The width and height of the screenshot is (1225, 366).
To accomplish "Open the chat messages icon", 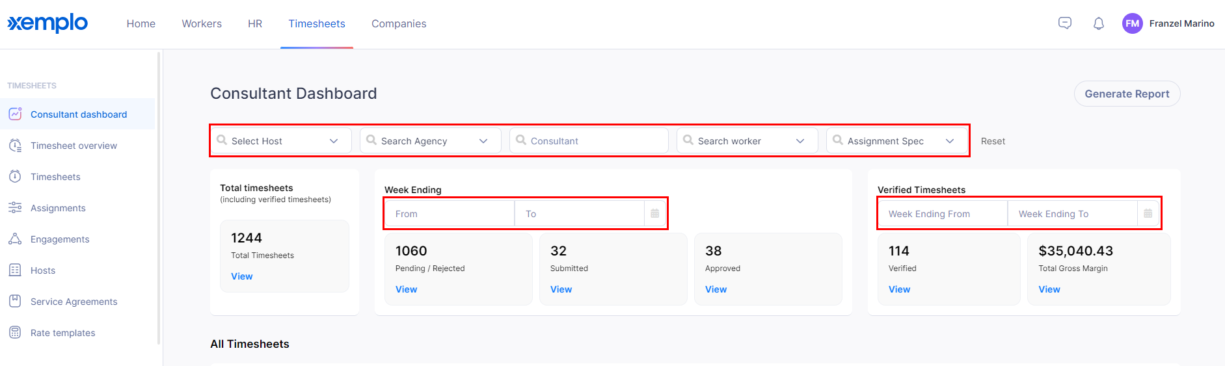I will tap(1065, 23).
